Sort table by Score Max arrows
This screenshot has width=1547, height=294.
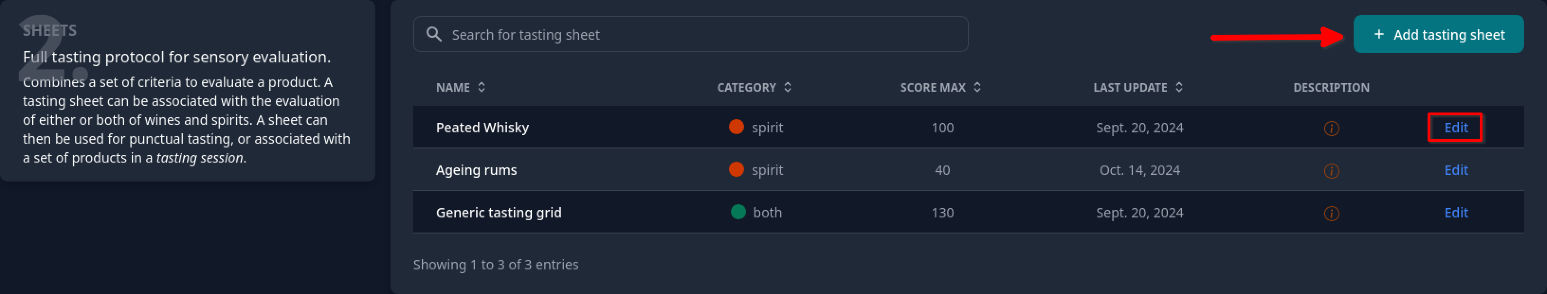(977, 87)
